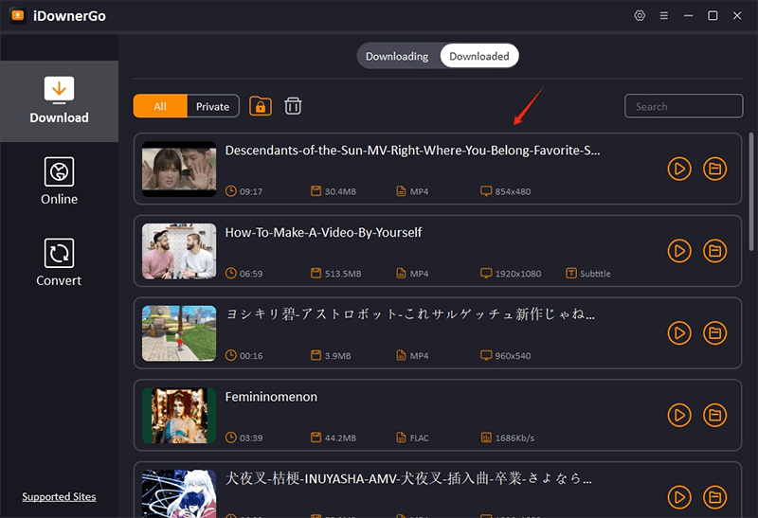This screenshot has height=518, width=758.
Task: Open folder for INUYASHA-AMV video
Action: coord(715,497)
